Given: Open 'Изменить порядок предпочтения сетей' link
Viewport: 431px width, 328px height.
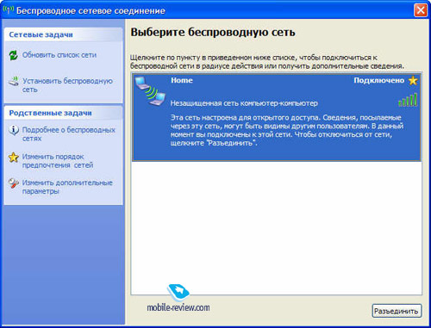Looking at the screenshot, I should (58, 161).
